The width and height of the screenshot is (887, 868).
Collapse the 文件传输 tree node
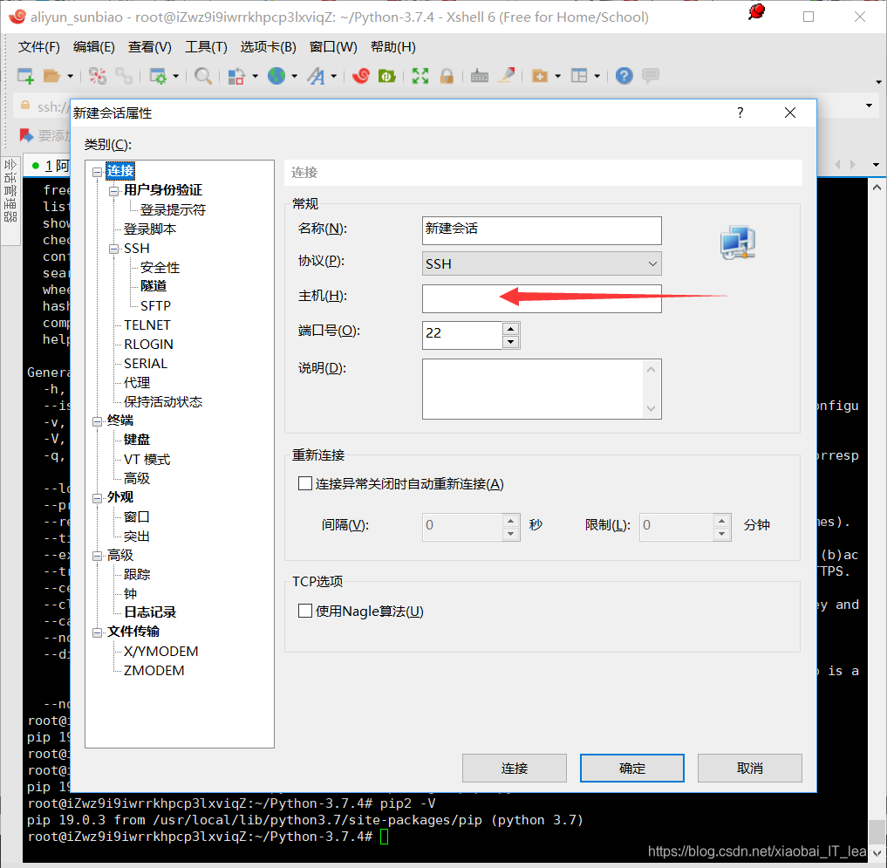pos(98,632)
